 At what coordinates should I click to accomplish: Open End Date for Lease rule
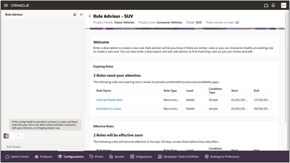[108, 109]
